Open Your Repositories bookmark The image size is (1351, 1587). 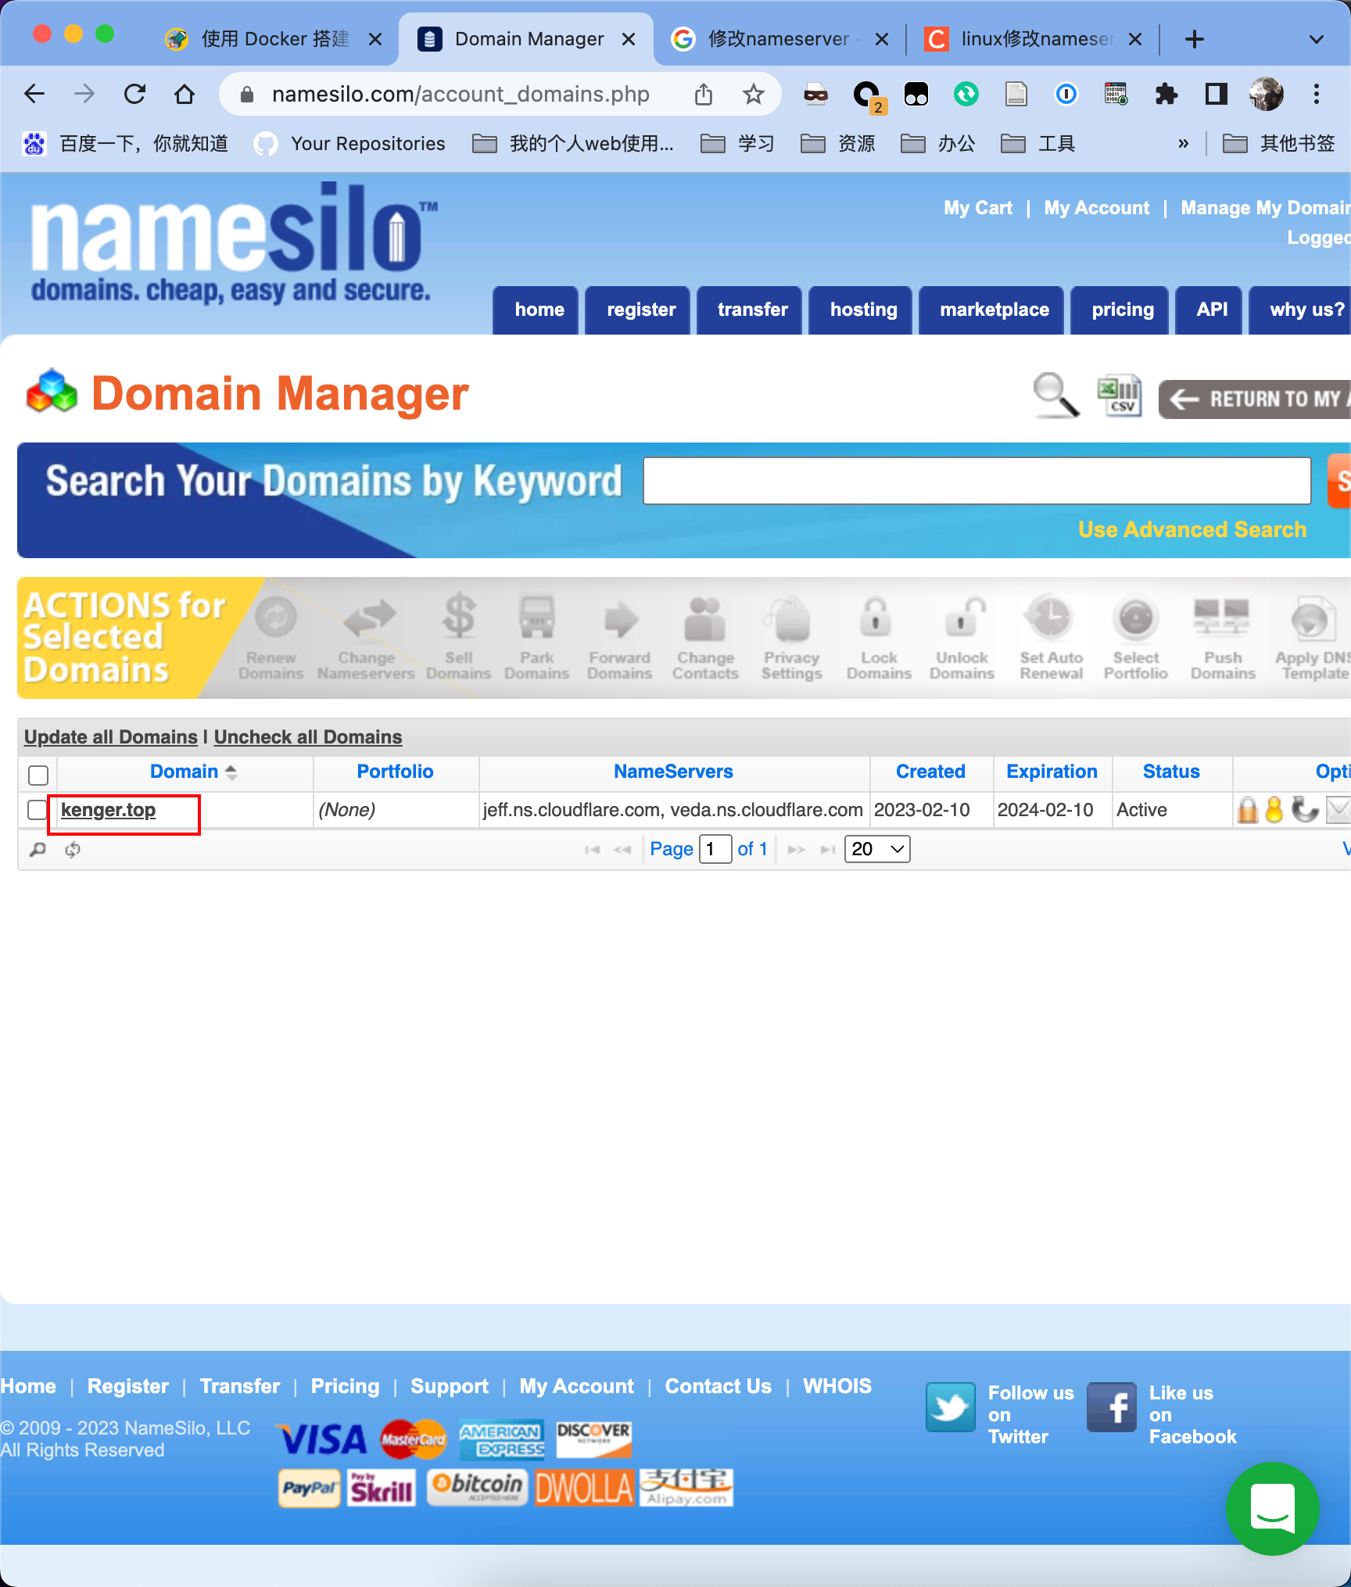pyautogui.click(x=349, y=143)
